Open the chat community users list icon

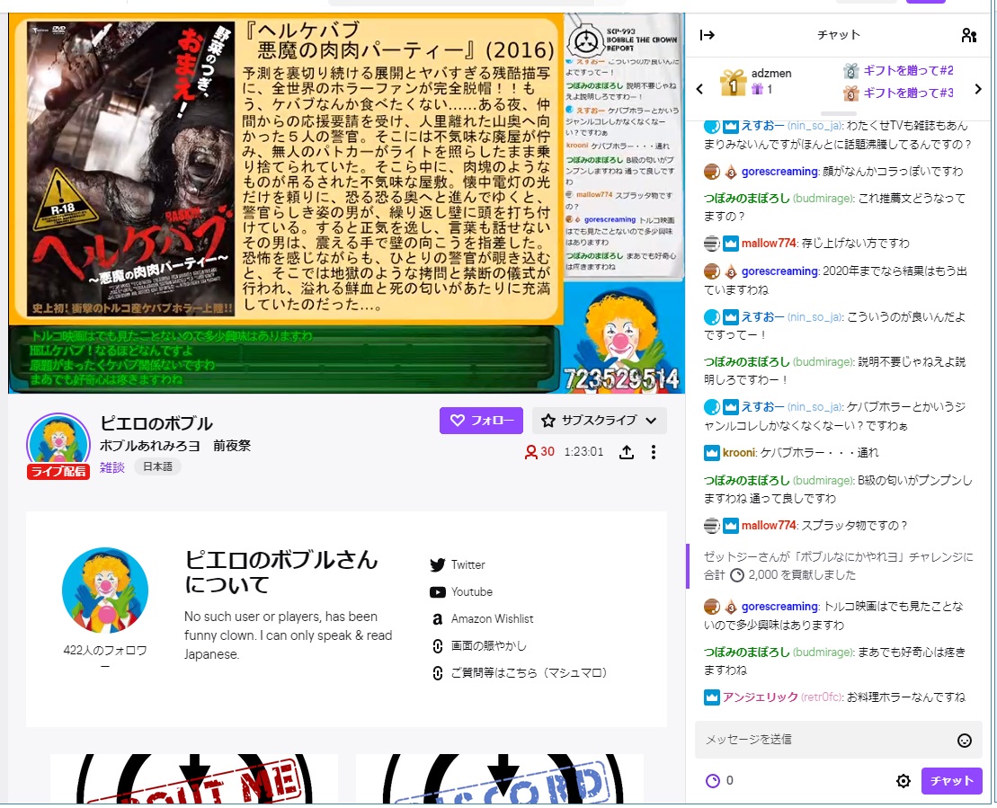(x=968, y=35)
